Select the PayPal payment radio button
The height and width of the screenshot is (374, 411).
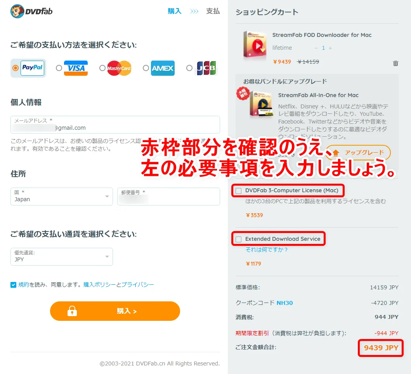pos(16,68)
